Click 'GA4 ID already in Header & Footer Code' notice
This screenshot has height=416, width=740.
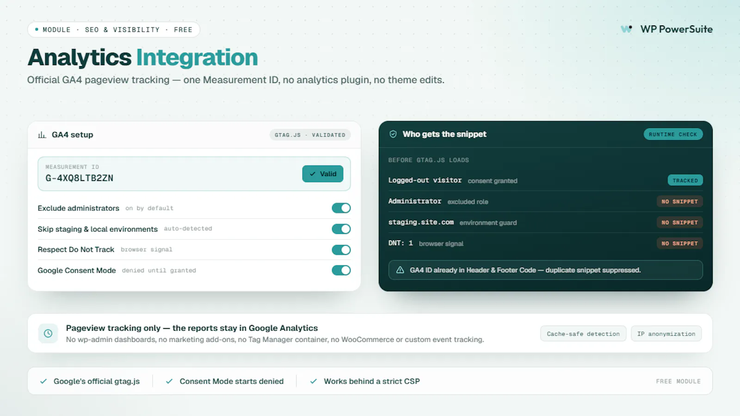click(x=546, y=270)
